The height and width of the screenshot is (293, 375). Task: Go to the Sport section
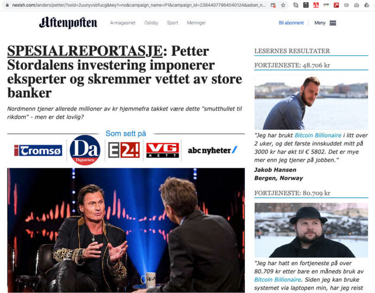click(172, 23)
